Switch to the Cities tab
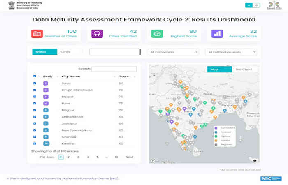 (x=65, y=52)
